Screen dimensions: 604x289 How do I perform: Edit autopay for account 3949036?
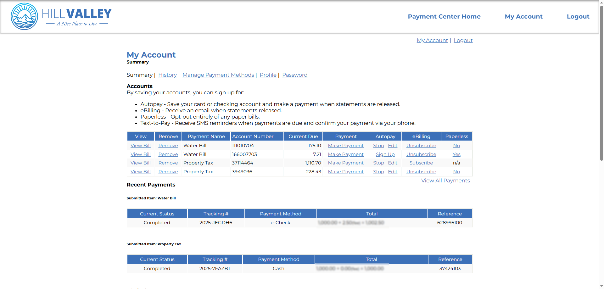click(393, 172)
